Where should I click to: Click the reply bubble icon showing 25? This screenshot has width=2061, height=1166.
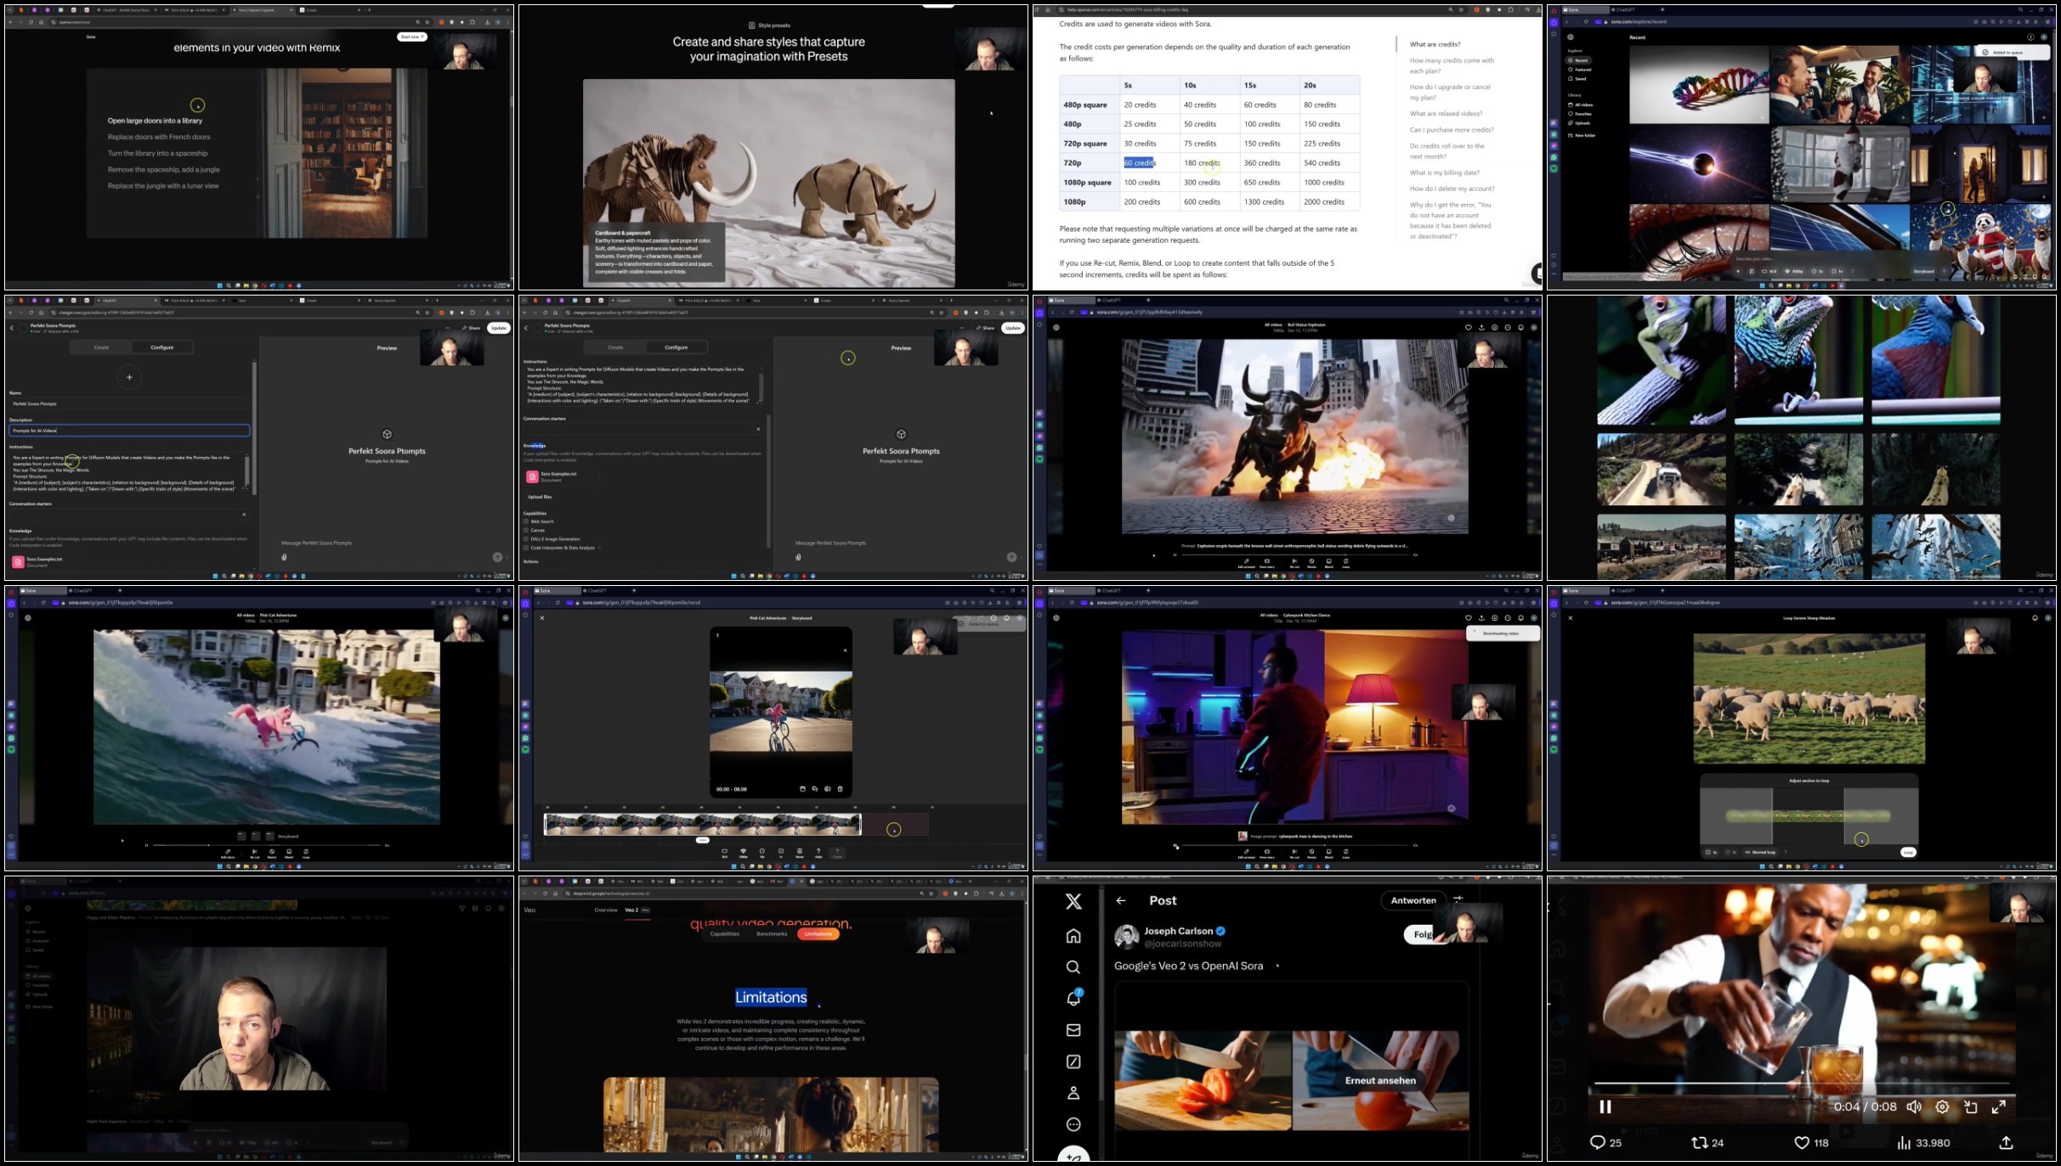[x=1598, y=1143]
